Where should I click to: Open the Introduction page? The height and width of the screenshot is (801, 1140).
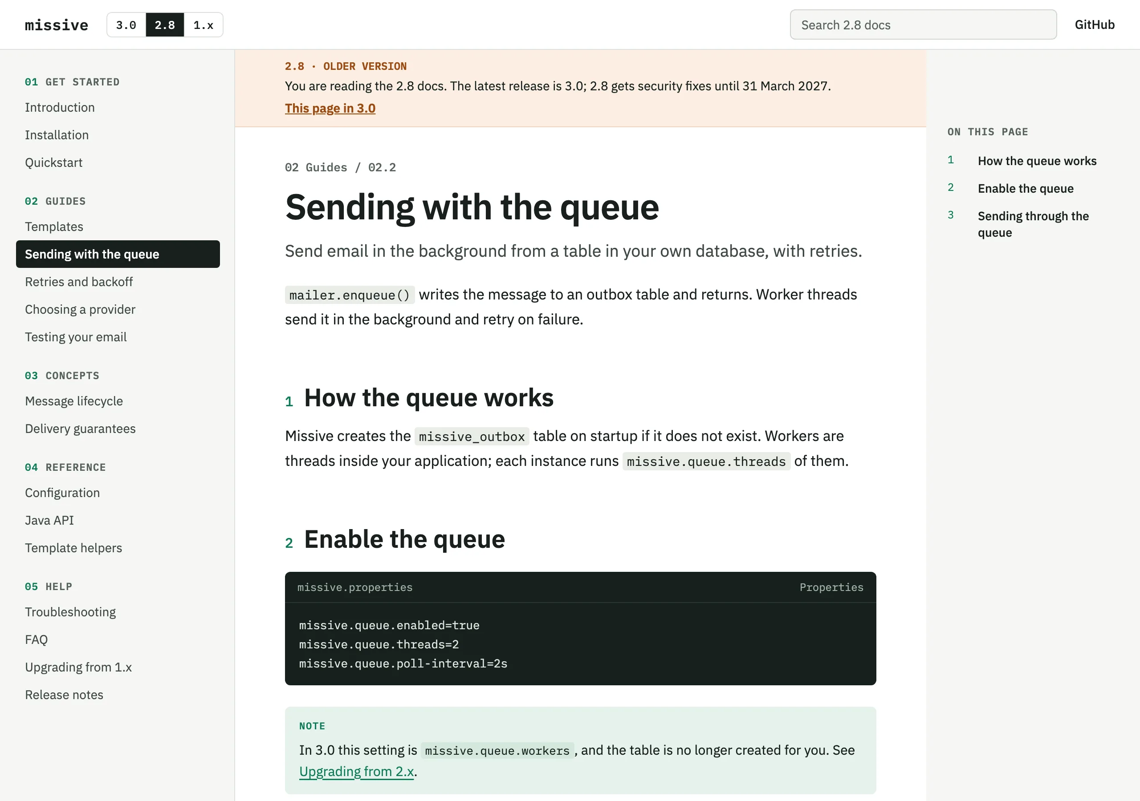[x=60, y=107]
